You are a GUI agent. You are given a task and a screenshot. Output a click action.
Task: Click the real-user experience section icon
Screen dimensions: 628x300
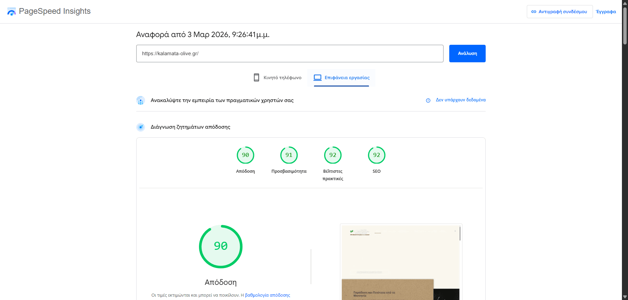click(141, 100)
